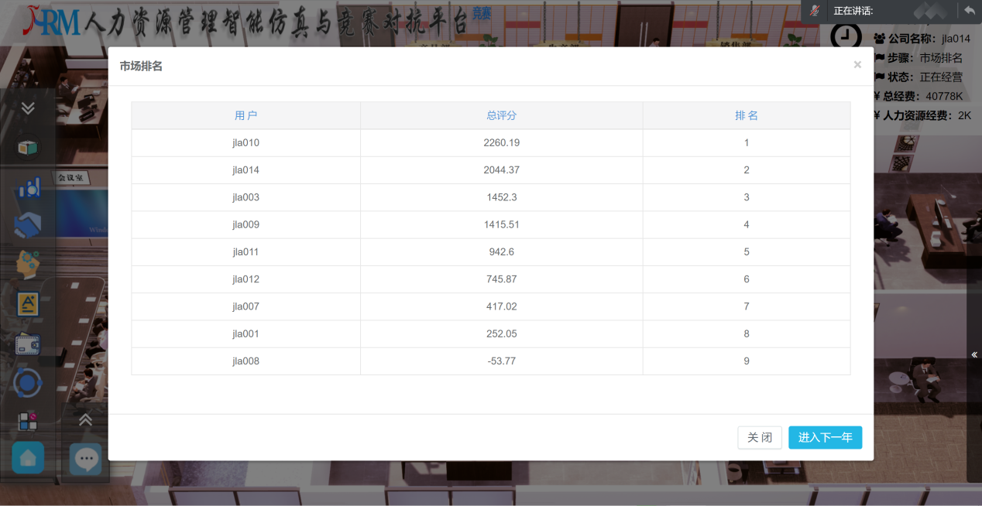
Task: Toggle the muted microphone icon
Action: 815,11
